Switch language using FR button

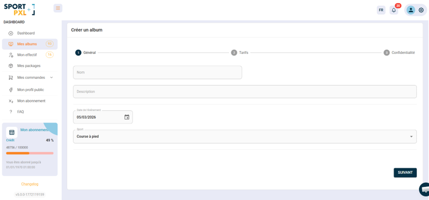[381, 10]
